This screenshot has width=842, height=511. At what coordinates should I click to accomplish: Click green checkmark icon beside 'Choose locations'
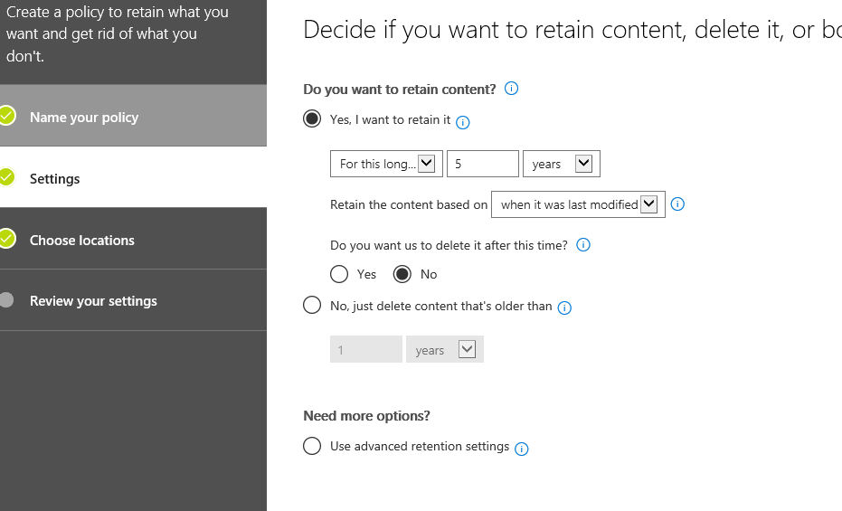tap(7, 239)
